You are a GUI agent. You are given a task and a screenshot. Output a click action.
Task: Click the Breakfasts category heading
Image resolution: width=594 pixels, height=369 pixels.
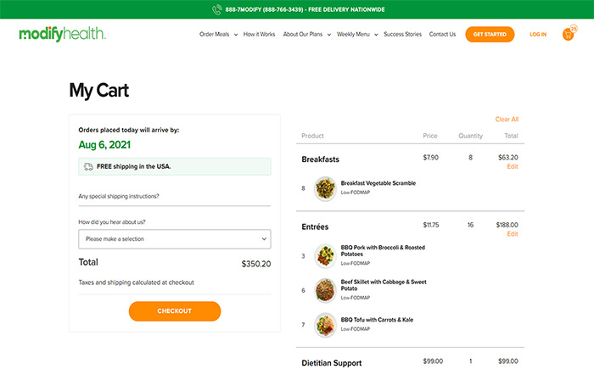320,159
